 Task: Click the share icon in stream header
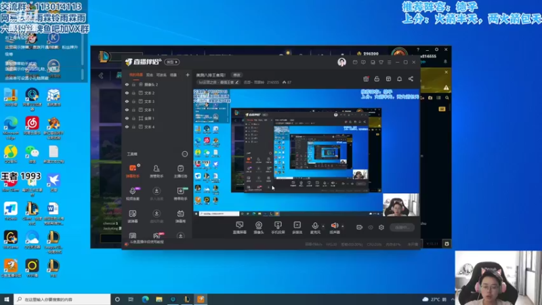[x=411, y=79]
